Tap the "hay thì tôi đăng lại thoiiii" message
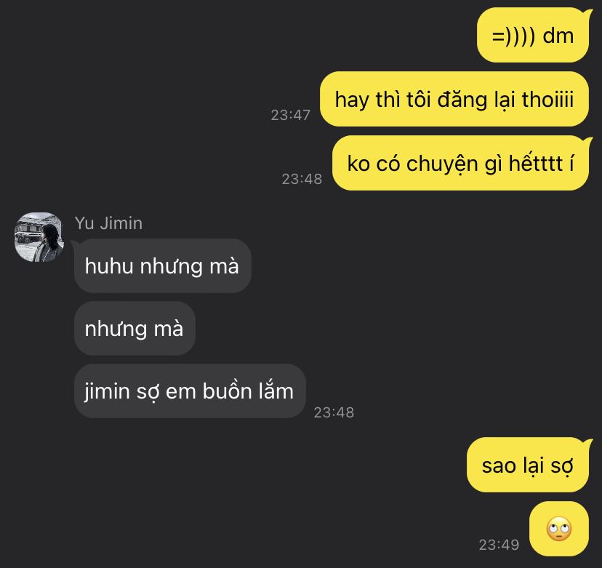The image size is (602, 568). coord(454,99)
